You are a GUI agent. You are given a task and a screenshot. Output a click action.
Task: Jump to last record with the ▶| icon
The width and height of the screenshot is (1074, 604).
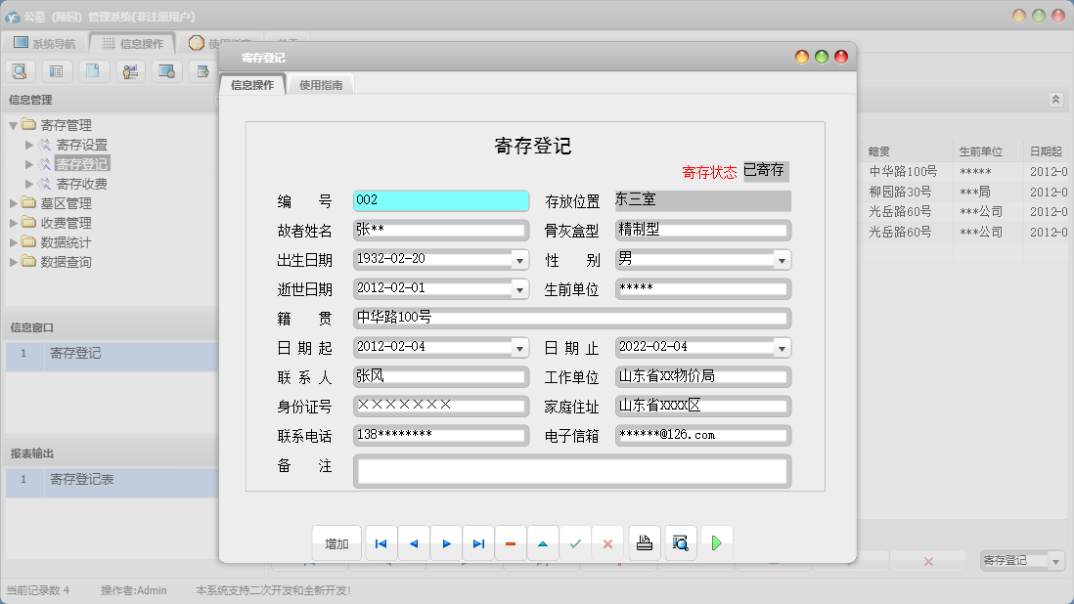click(x=478, y=542)
